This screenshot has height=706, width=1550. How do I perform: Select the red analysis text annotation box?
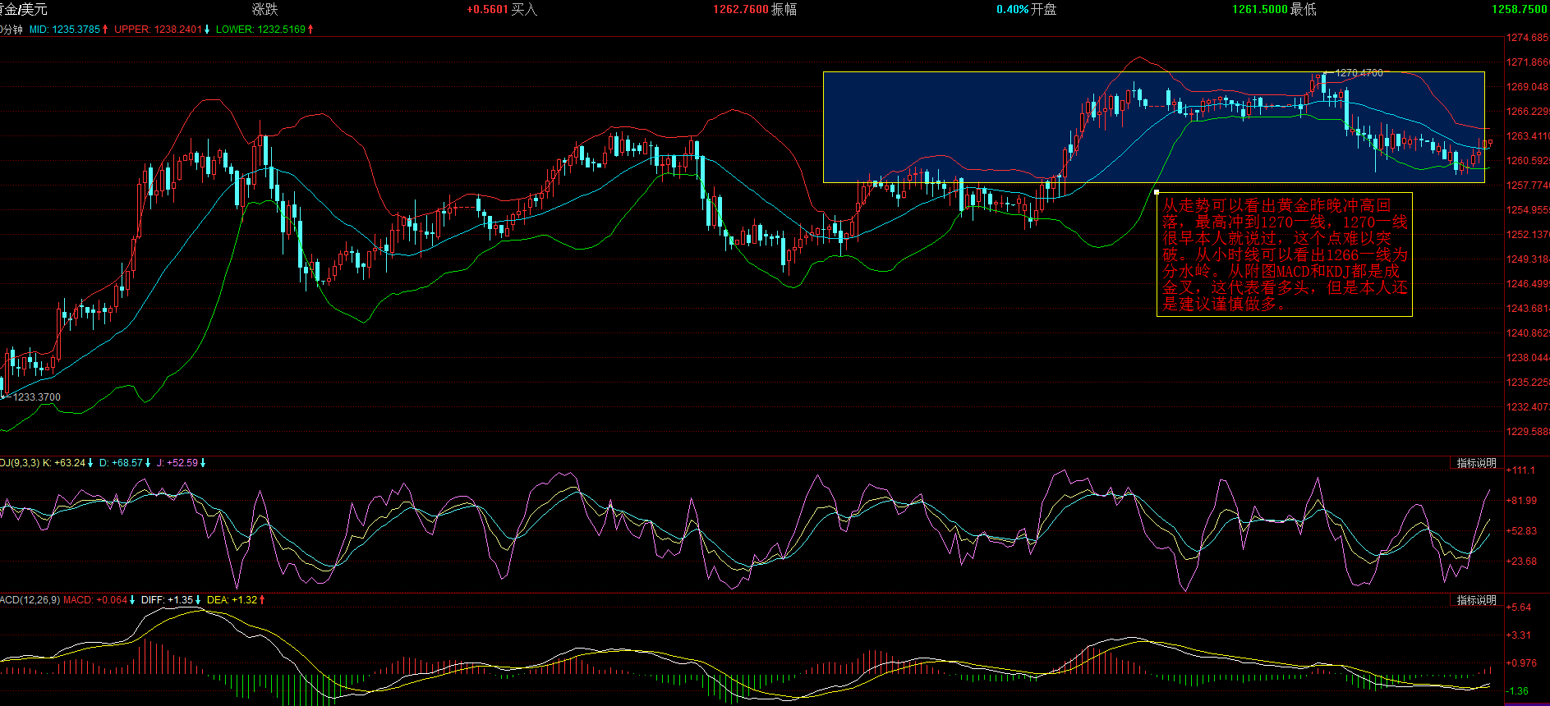(1284, 254)
